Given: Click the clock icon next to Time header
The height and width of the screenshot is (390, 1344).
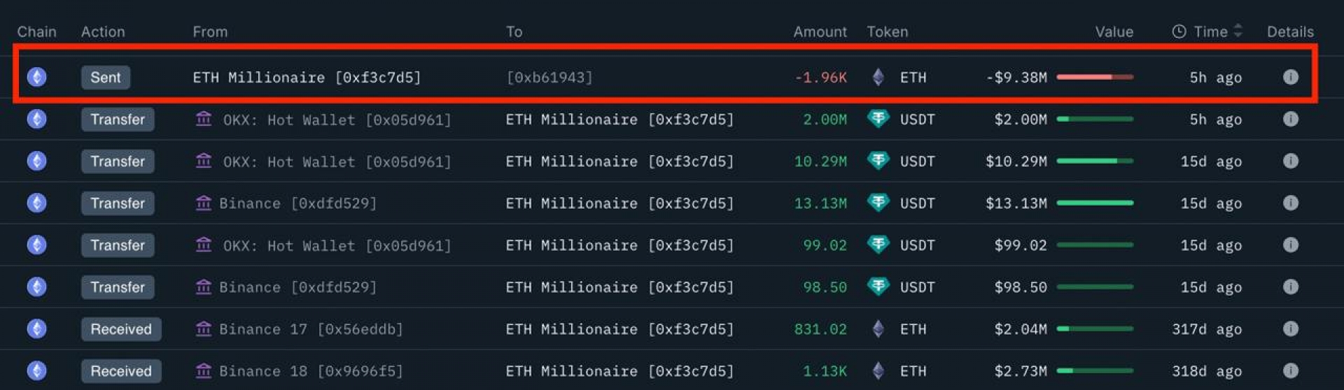Looking at the screenshot, I should [1179, 31].
